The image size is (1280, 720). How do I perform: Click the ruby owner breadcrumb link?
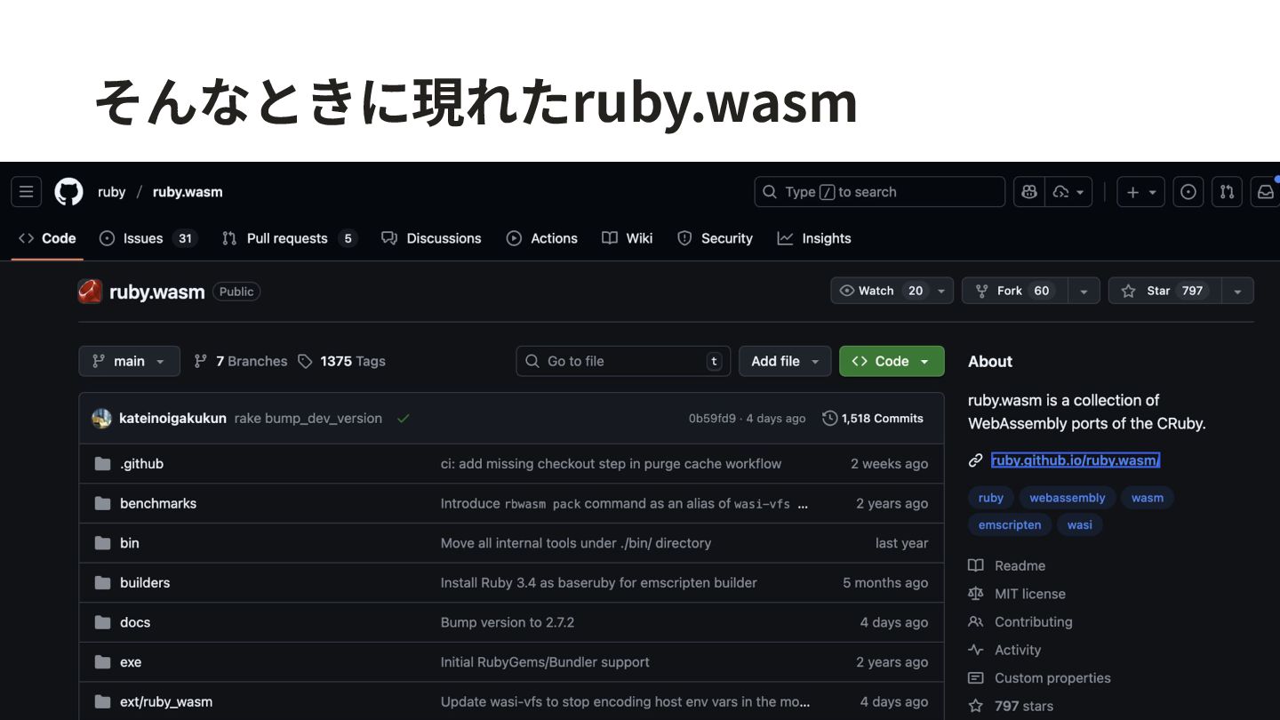112,192
